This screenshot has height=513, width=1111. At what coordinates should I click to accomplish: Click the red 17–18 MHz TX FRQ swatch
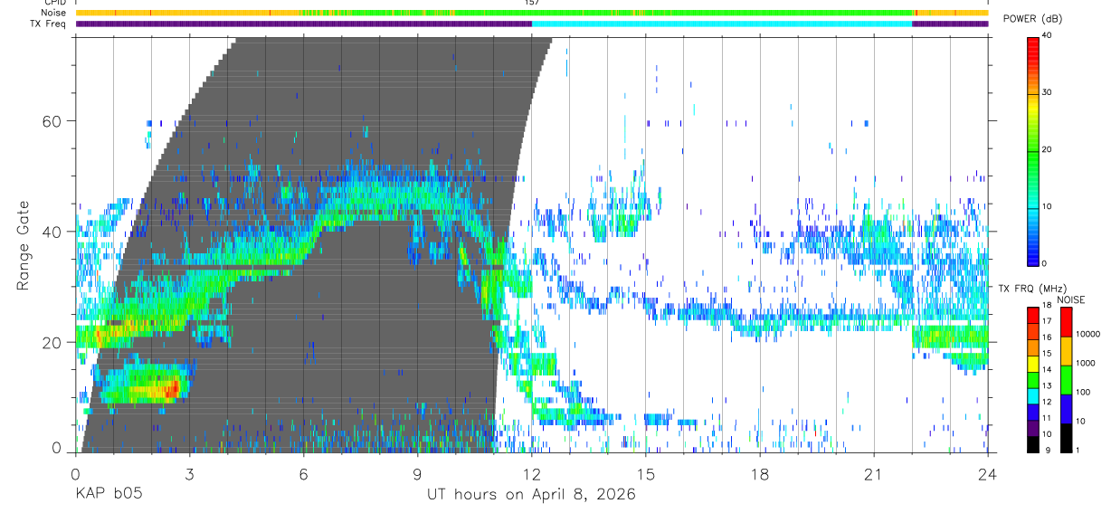1033,314
